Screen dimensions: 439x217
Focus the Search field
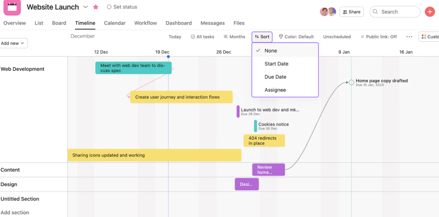tap(395, 12)
